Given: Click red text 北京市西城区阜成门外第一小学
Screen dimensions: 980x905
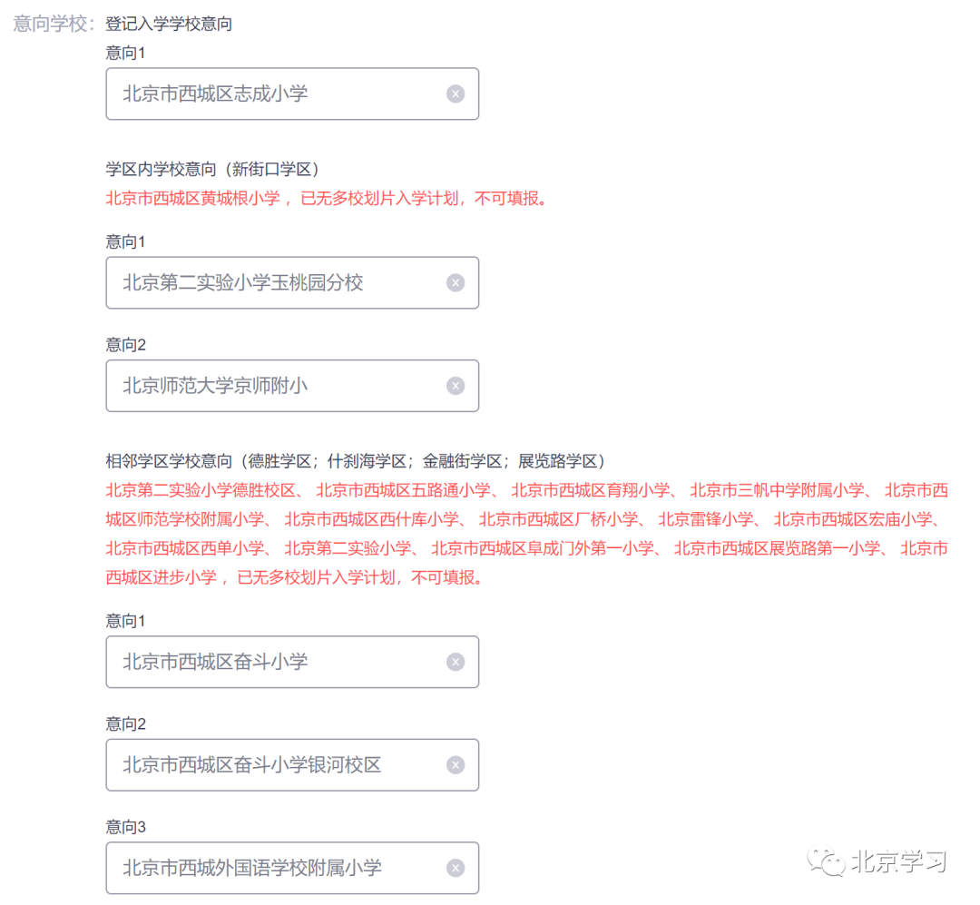Looking at the screenshot, I should click(543, 548).
